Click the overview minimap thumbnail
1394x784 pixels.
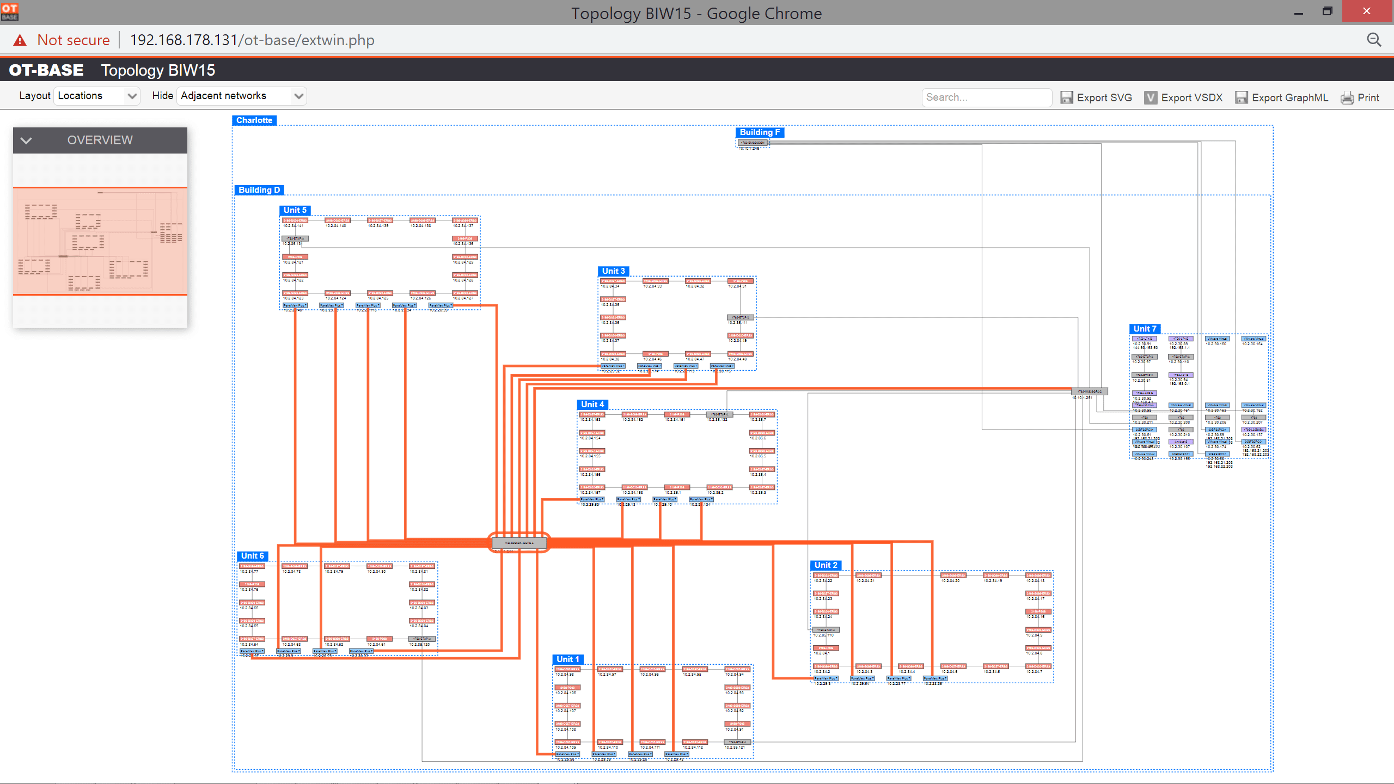pos(100,241)
